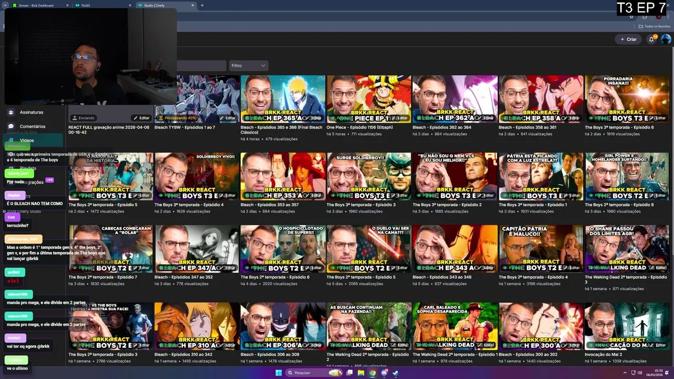
Task: Edit Bleach Episódios 358 ao 361
Action: 572,118
